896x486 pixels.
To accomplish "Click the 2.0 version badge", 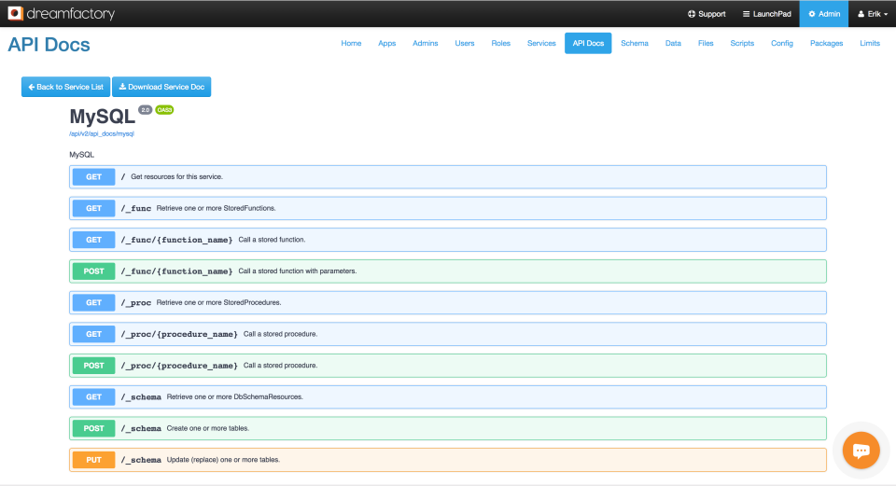I will [146, 110].
